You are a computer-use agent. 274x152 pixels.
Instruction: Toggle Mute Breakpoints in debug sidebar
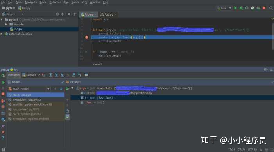3,106
